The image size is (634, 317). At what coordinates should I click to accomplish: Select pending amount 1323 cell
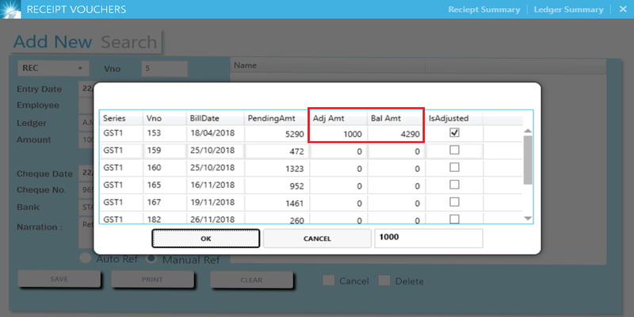[x=277, y=168]
